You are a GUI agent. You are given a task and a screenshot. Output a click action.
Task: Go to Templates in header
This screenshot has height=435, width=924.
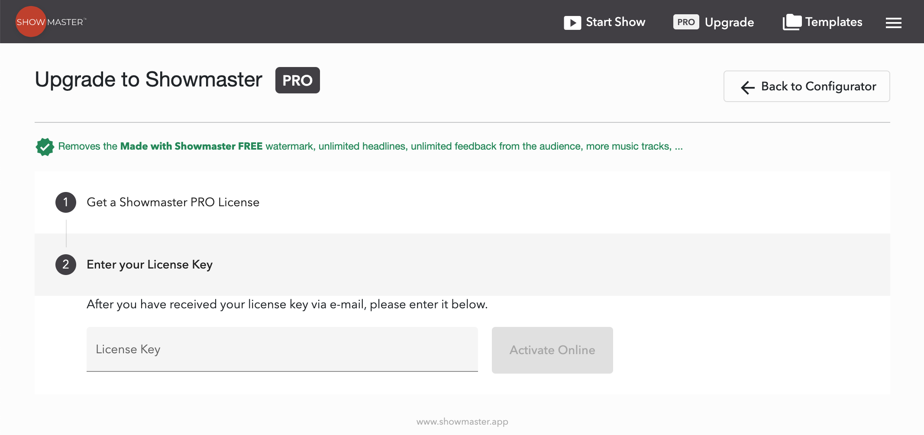coord(834,22)
